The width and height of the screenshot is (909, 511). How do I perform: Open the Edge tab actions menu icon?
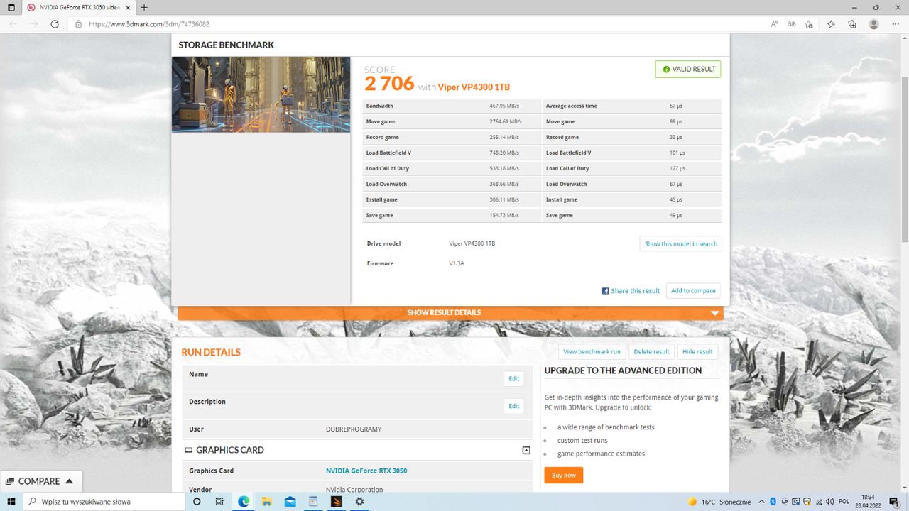(11, 7)
